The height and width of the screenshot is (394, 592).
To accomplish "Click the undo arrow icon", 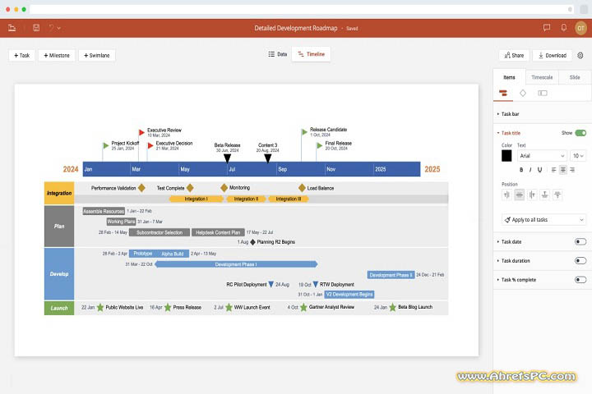I will click(51, 28).
